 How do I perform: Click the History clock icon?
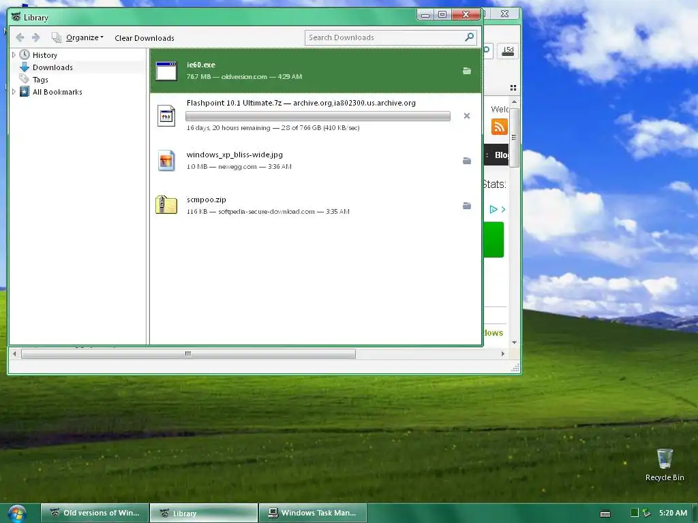[25, 54]
